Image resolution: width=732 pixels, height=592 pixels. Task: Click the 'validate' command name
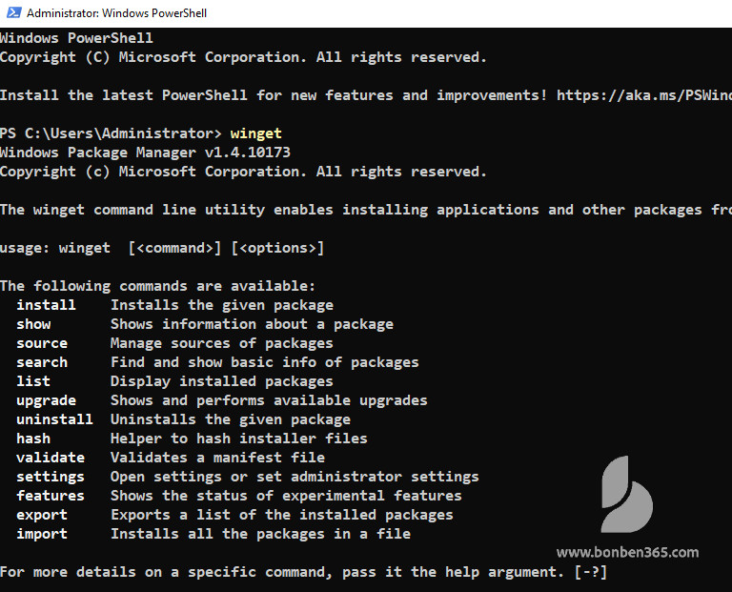[51, 458]
